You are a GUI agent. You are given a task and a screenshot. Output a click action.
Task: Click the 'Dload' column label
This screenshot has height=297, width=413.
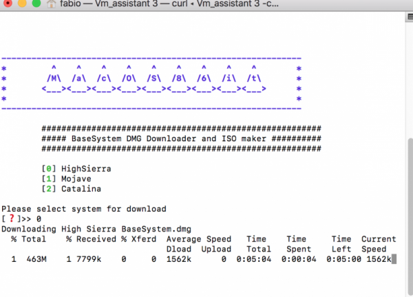[179, 249]
